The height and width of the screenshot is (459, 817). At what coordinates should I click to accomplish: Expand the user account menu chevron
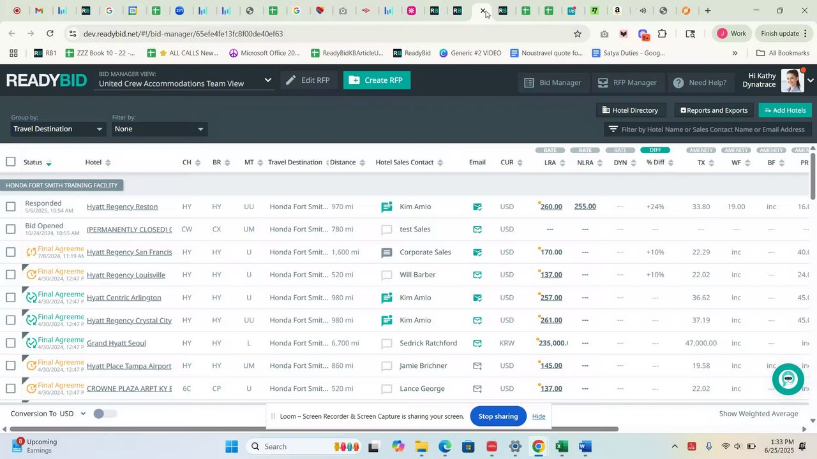[x=811, y=81]
